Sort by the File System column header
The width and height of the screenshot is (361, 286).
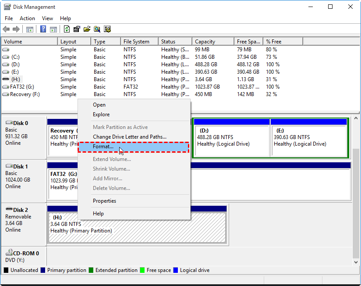coord(139,42)
